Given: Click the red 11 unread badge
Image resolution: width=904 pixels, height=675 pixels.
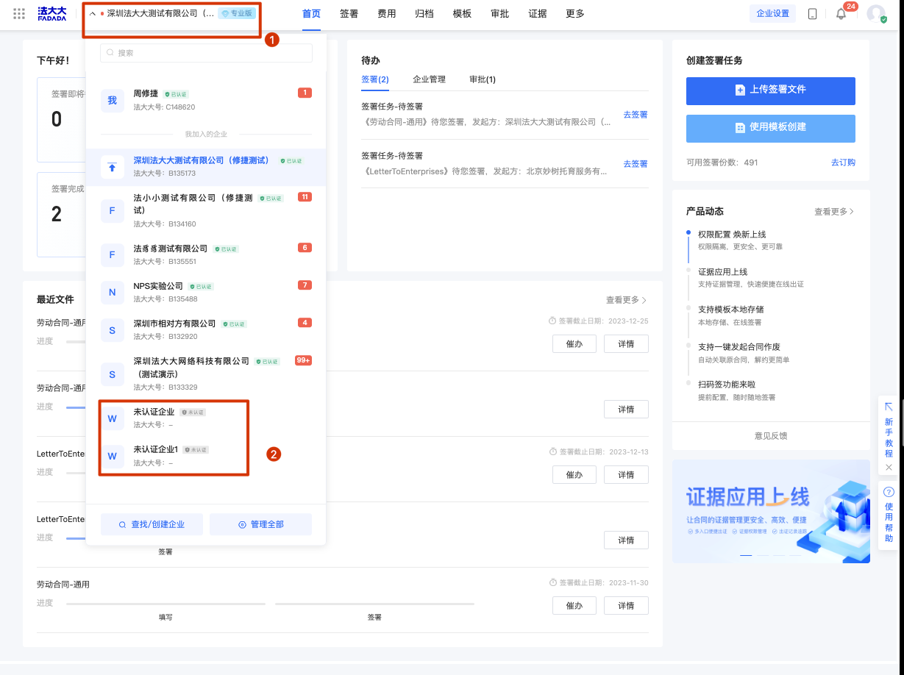Looking at the screenshot, I should coord(305,197).
